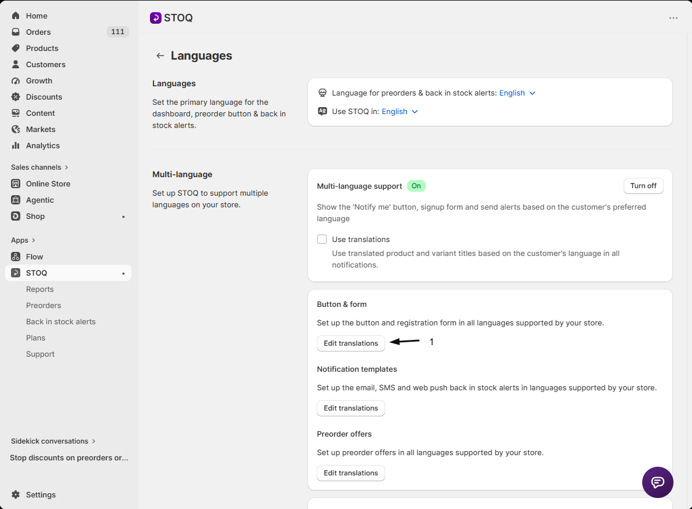
Task: Turn off multi-language support
Action: click(643, 186)
